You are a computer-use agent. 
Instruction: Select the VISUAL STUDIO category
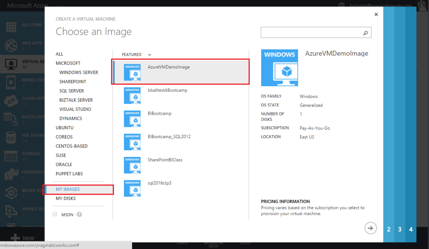point(75,109)
